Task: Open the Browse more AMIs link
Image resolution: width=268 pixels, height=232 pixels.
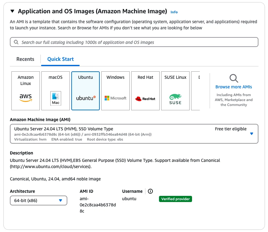Action: (x=234, y=87)
